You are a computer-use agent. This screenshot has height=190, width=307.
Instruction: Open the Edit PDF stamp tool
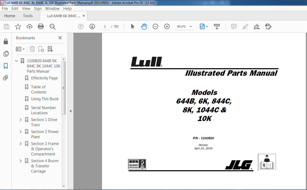(x=268, y=27)
